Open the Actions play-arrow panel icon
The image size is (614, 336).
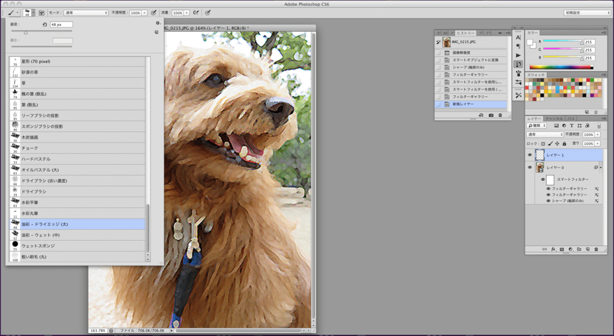pyautogui.click(x=518, y=55)
